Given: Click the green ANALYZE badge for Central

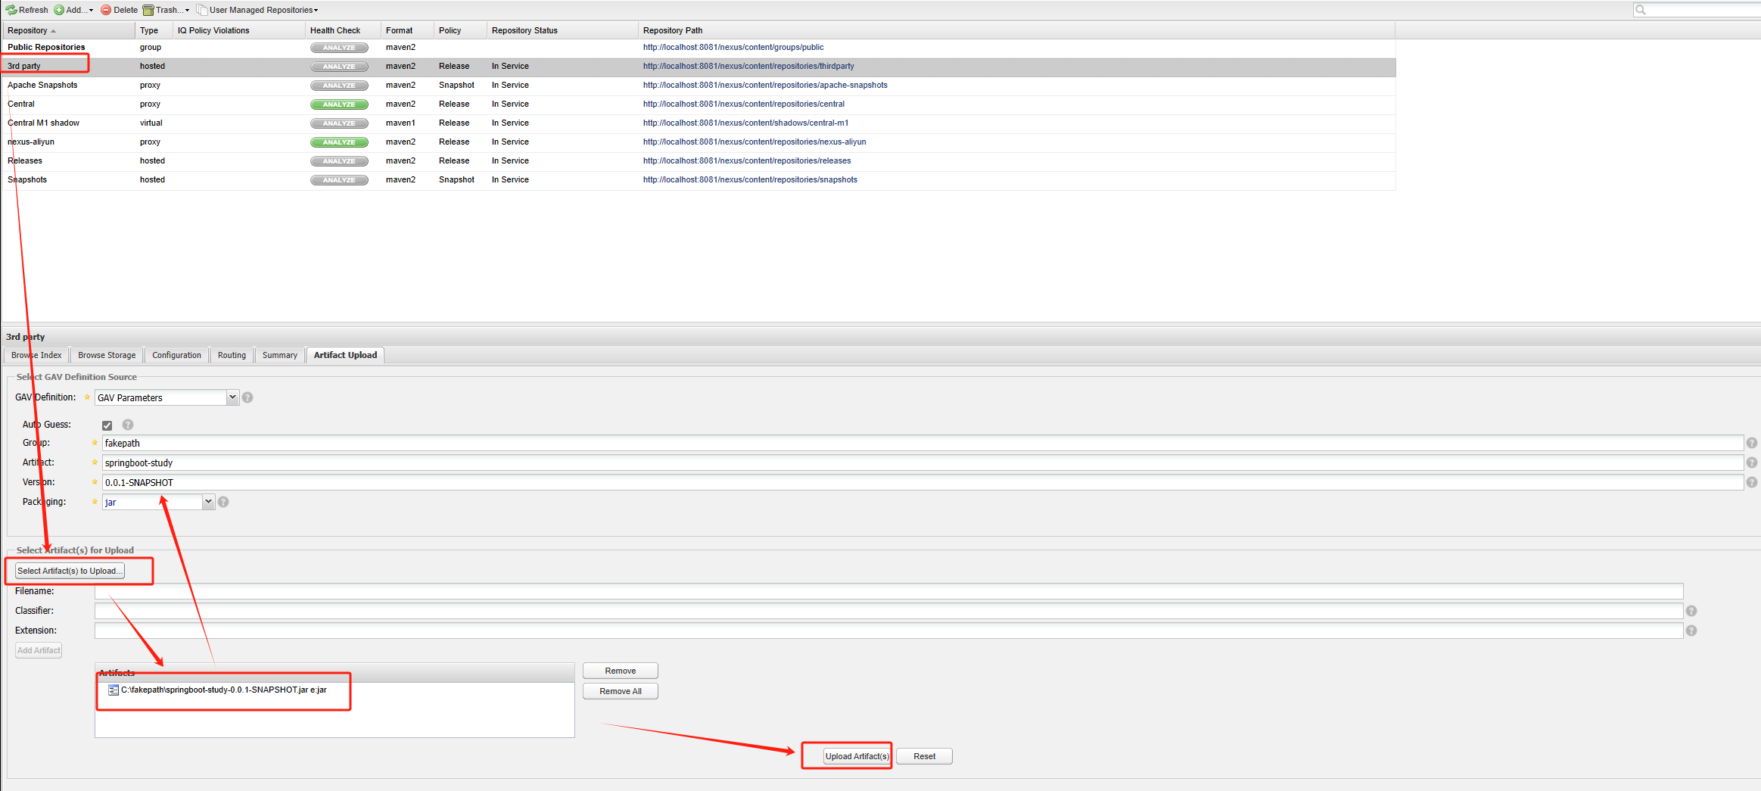Looking at the screenshot, I should coord(338,104).
